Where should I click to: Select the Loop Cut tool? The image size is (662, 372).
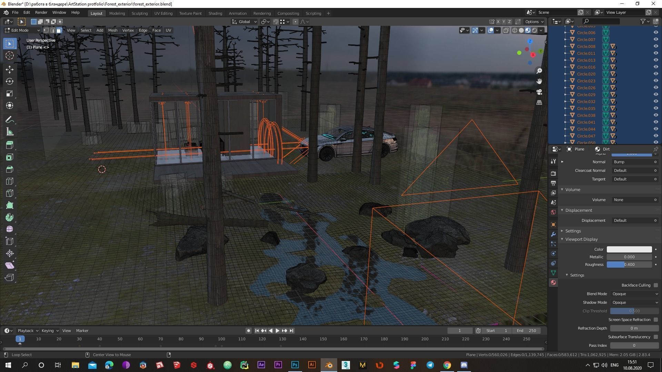pyautogui.click(x=10, y=181)
